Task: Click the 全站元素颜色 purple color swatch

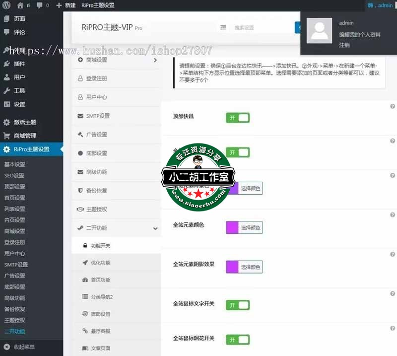Action: point(232,228)
